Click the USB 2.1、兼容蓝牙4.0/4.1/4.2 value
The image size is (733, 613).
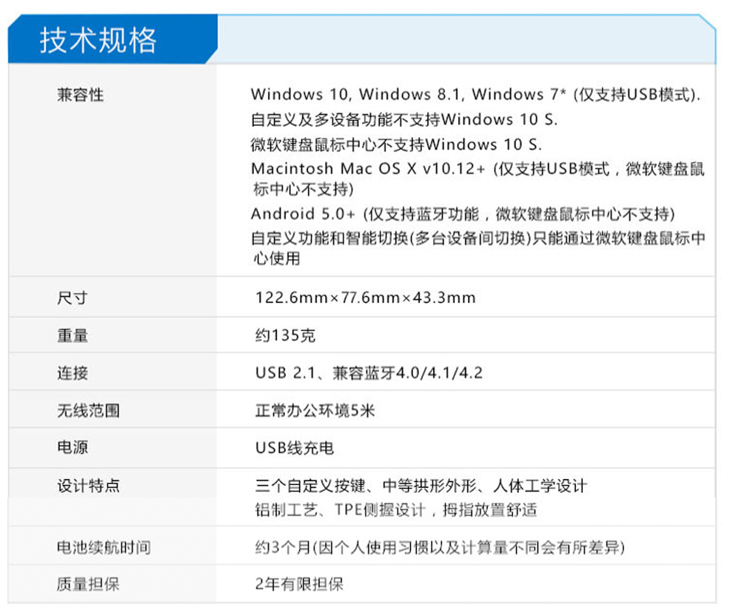(369, 372)
